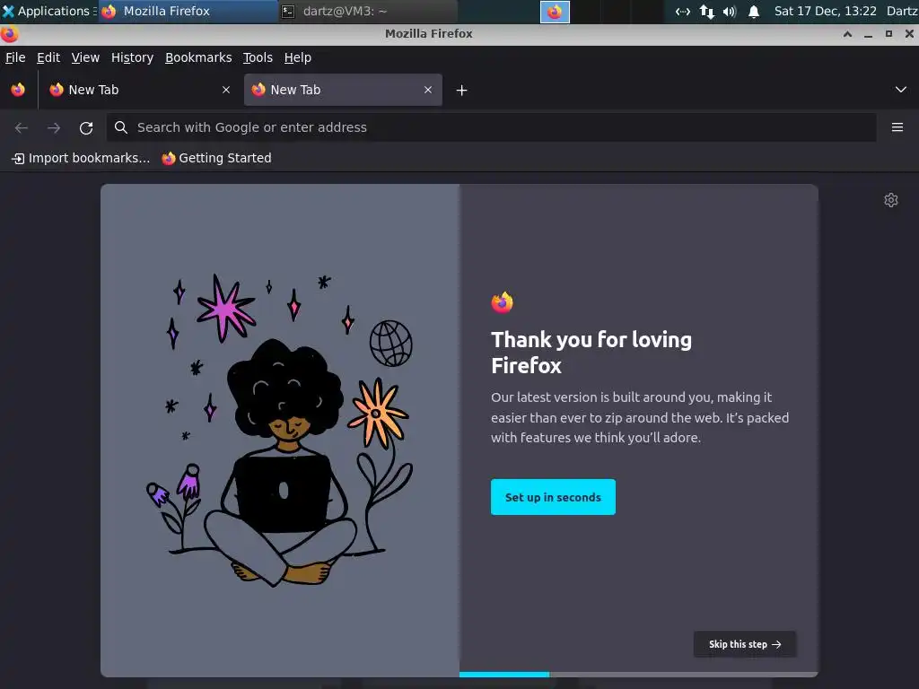This screenshot has width=919, height=689.
Task: Roll up the window with the caret button
Action: [x=847, y=34]
